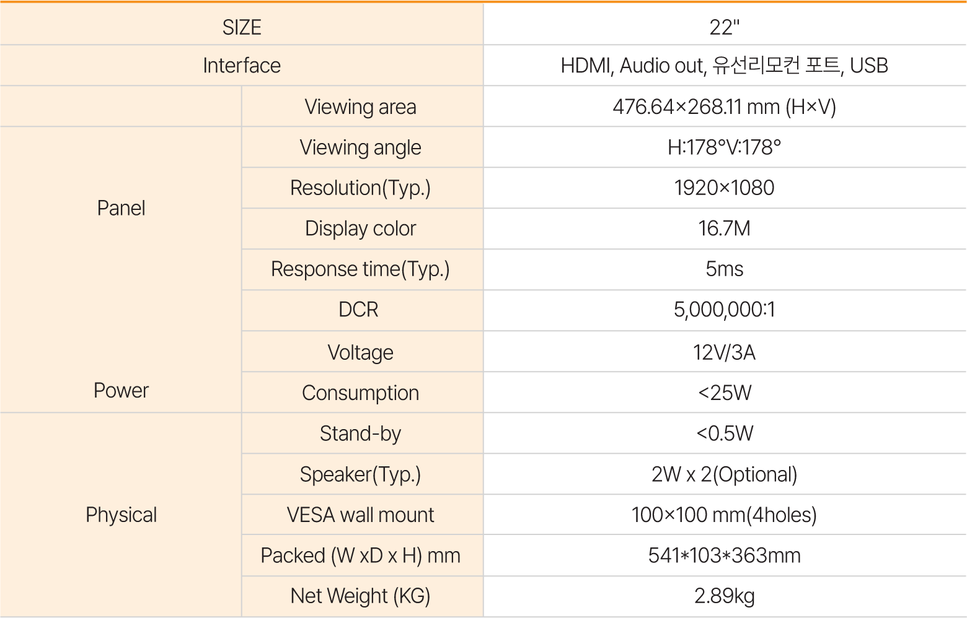Click the Physical category cell
This screenshot has width=967, height=618.
coord(121,515)
